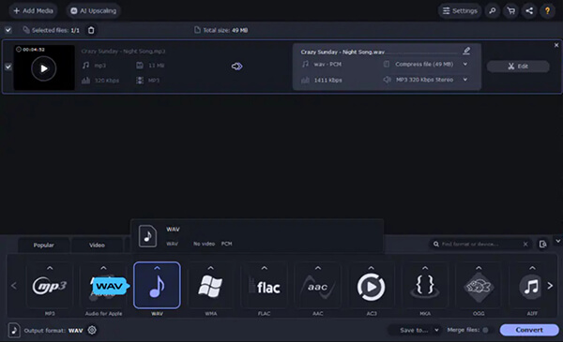The width and height of the screenshot is (563, 342).
Task: Remove the file with the X button
Action: (x=556, y=45)
